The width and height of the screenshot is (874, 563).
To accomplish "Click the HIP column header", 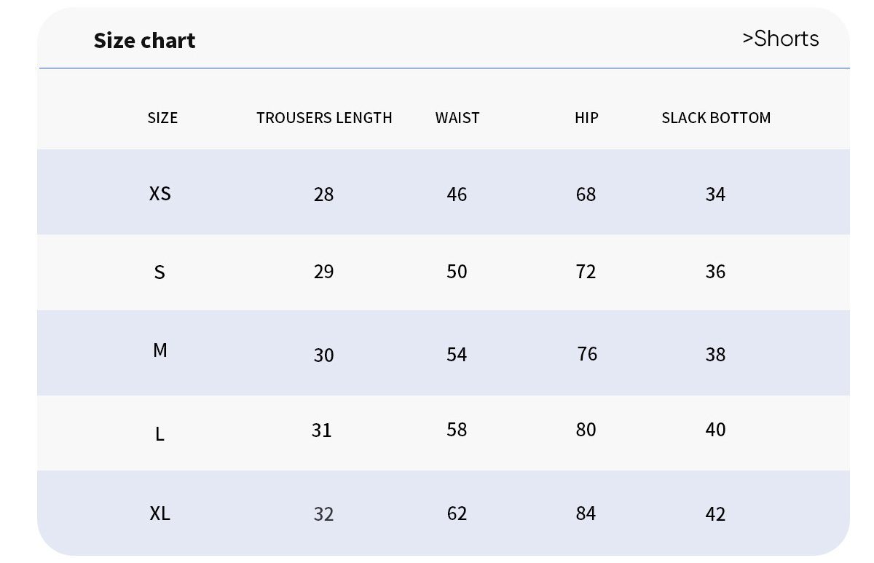I will click(586, 118).
